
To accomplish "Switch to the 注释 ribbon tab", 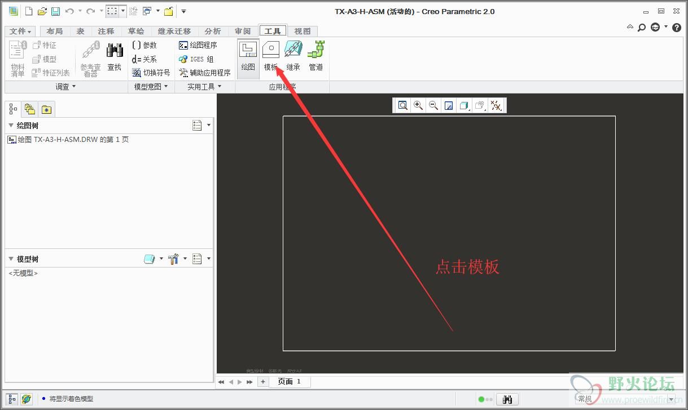I will (x=106, y=32).
